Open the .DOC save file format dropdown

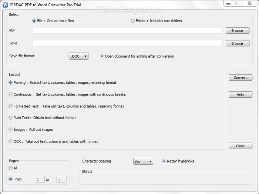[x=78, y=56]
